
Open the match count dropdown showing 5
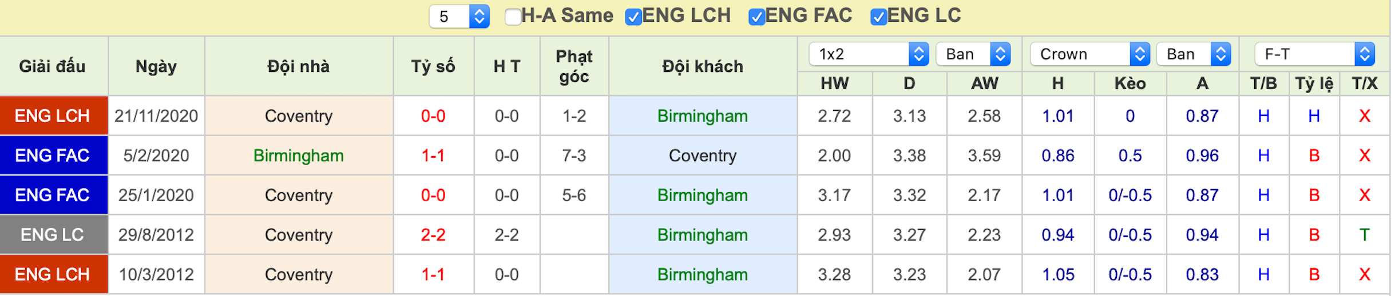coord(459,16)
